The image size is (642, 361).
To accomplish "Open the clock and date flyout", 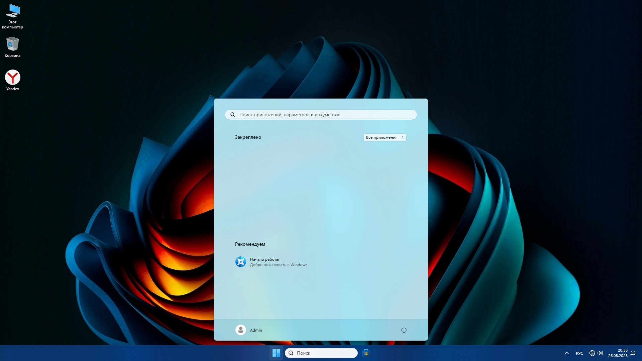I will click(x=618, y=353).
